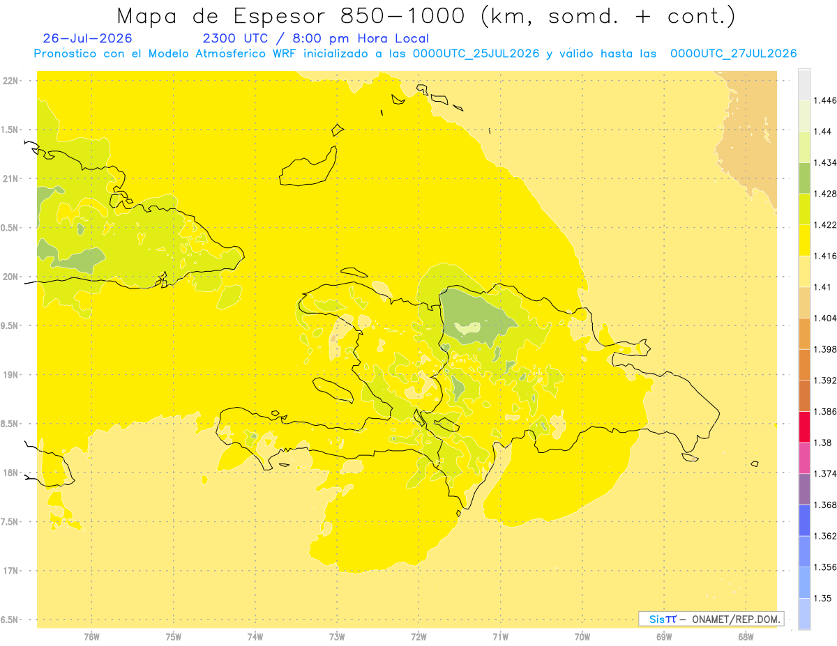This screenshot has width=837, height=646.
Task: Click the orange swatch between 1.398 and 1.404
Action: [804, 333]
